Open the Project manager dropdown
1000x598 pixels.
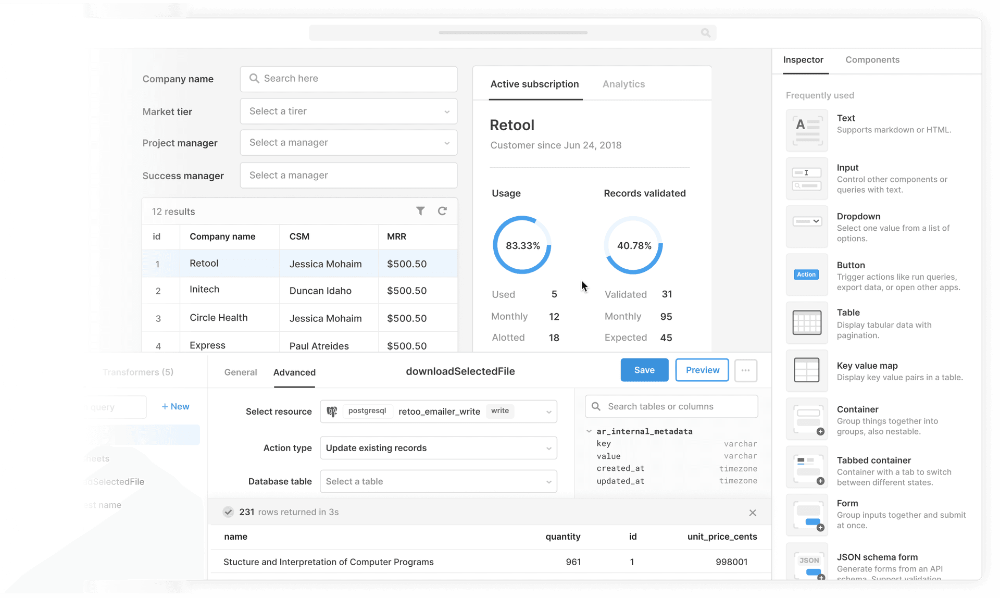(x=348, y=143)
